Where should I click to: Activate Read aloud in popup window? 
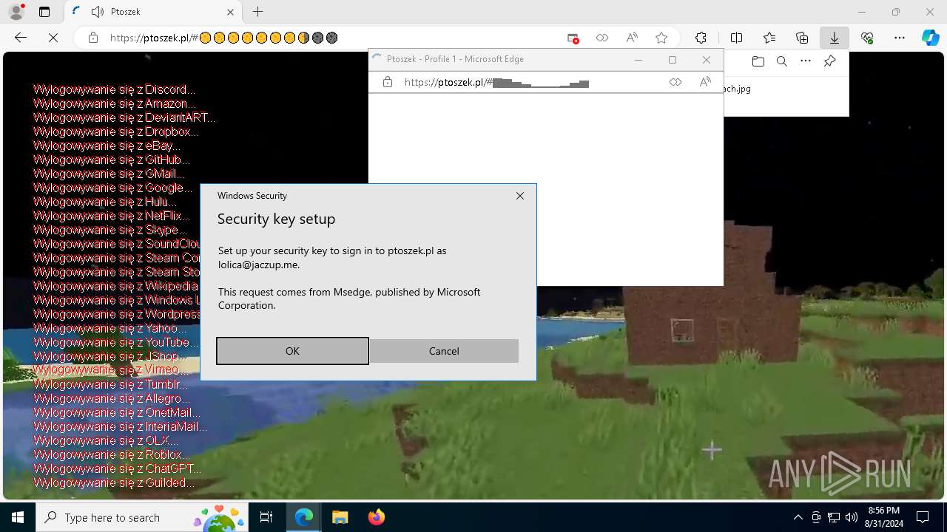click(x=705, y=83)
